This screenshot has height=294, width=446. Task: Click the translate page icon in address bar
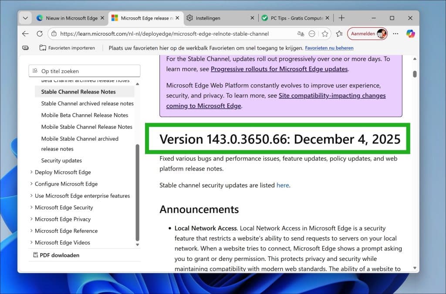(301, 33)
